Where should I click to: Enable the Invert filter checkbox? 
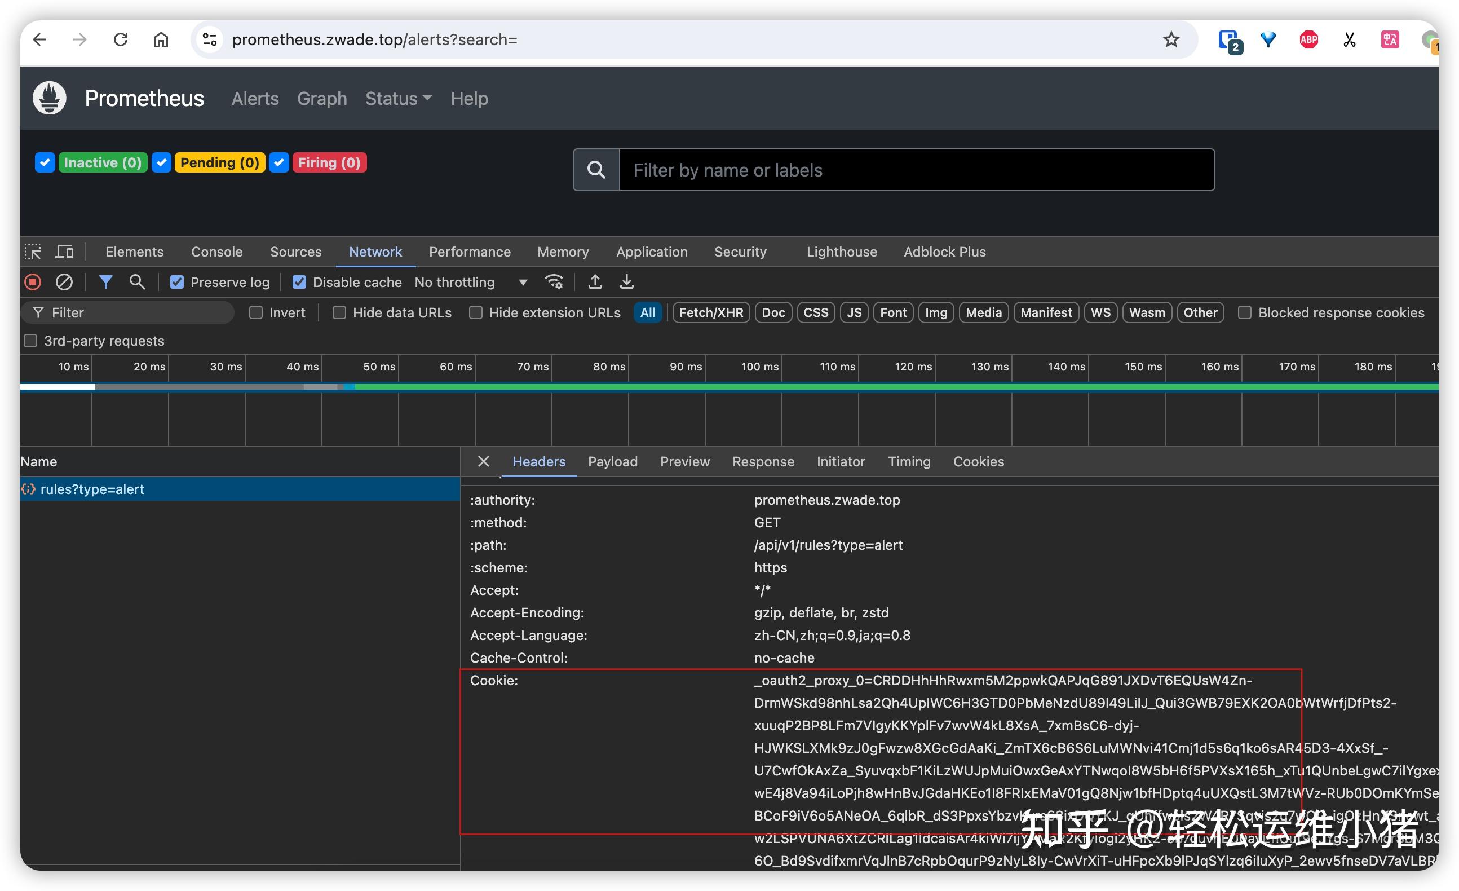(x=256, y=312)
